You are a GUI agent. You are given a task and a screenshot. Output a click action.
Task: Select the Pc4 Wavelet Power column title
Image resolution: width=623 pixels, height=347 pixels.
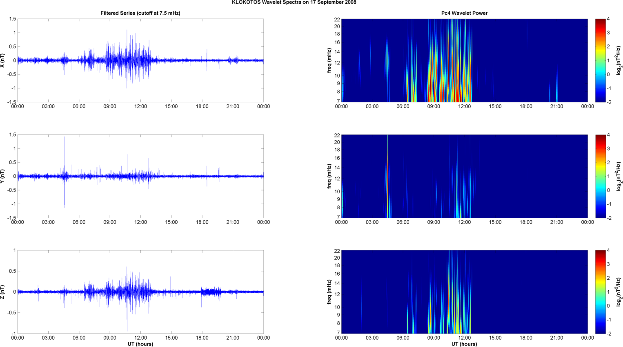(464, 13)
